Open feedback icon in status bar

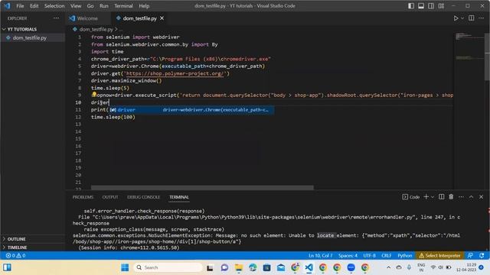(x=470, y=256)
